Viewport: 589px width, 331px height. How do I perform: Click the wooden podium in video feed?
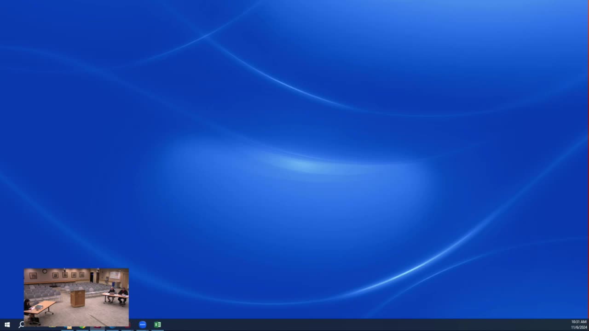click(78, 298)
